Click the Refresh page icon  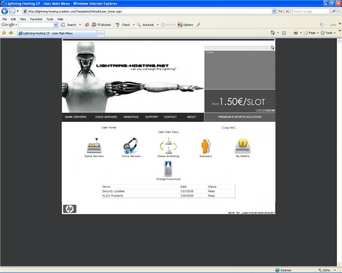click(281, 11)
